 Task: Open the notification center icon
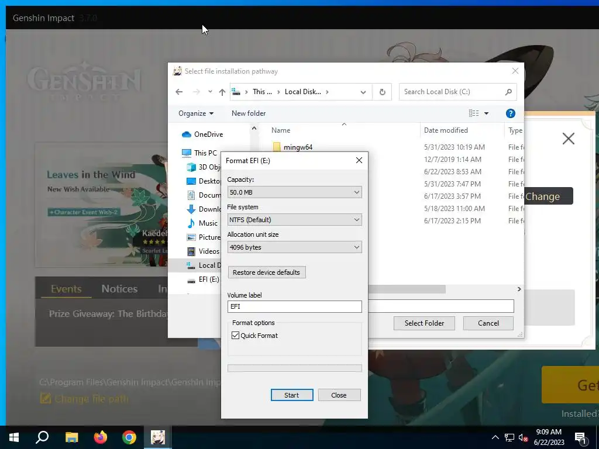(x=580, y=438)
